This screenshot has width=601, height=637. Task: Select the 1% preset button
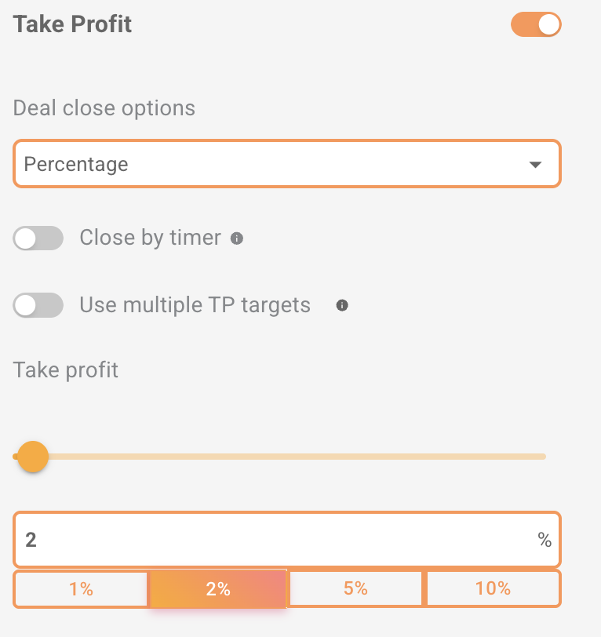coord(81,589)
